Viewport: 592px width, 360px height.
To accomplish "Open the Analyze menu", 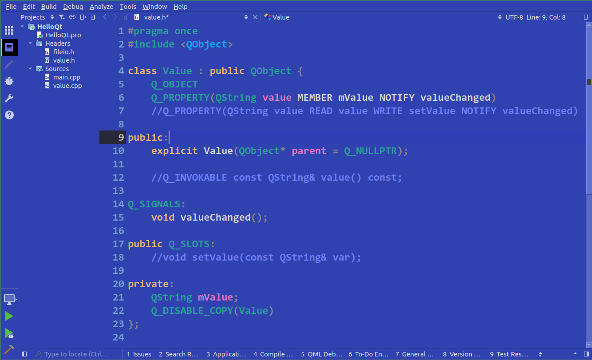I will click(x=101, y=6).
